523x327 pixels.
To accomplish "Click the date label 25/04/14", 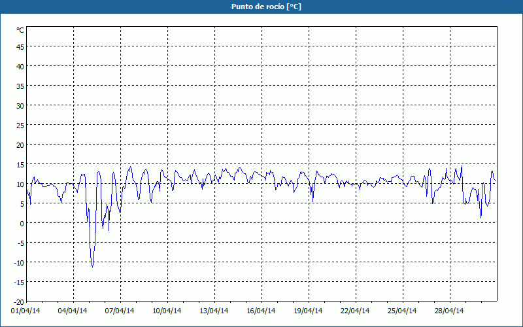I will [x=402, y=311].
